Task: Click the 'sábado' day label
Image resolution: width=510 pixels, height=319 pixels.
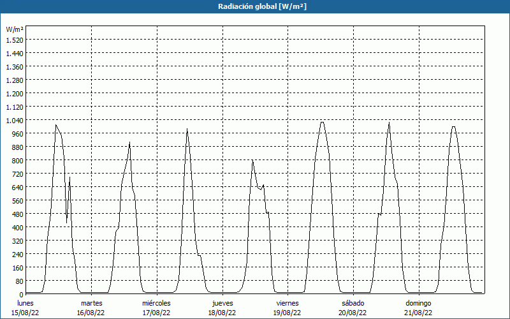Action: [353, 303]
